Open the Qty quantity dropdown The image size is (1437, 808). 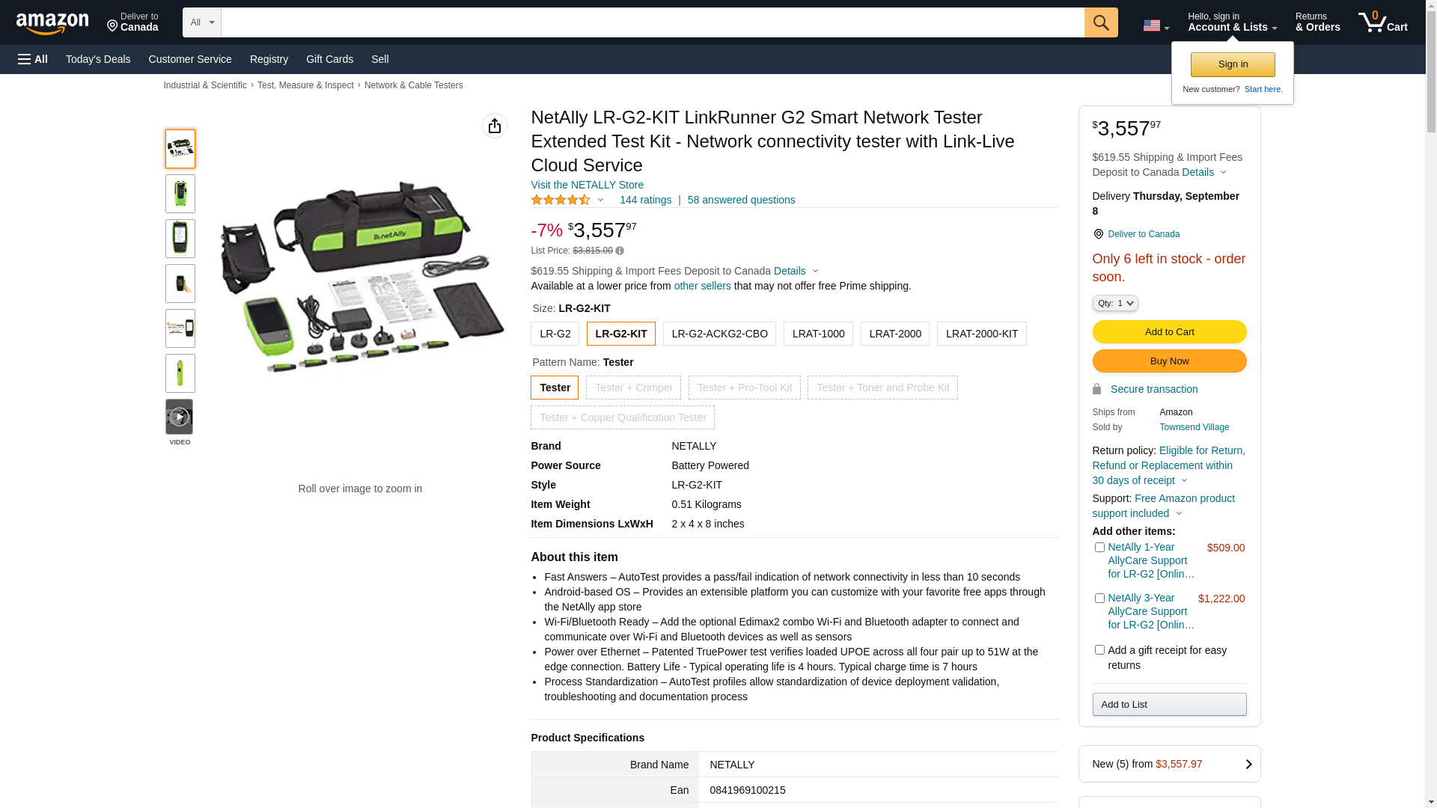[x=1115, y=303]
